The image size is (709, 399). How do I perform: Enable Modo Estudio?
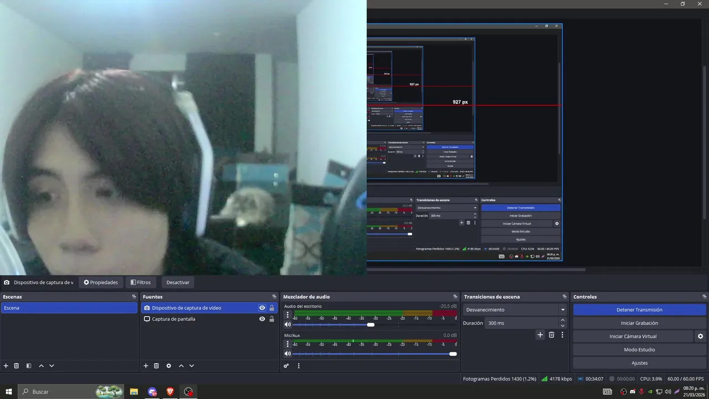(639, 350)
